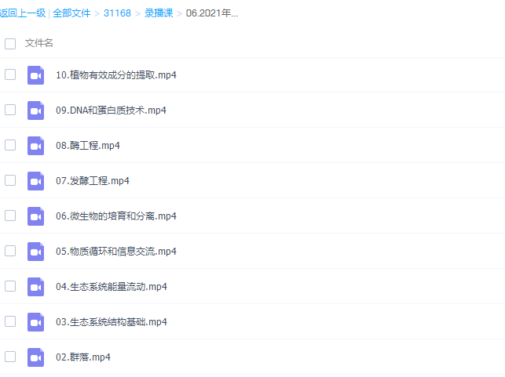This screenshot has width=505, height=377.
Task: Navigate to folder 31168 in breadcrumb
Action: tap(117, 13)
